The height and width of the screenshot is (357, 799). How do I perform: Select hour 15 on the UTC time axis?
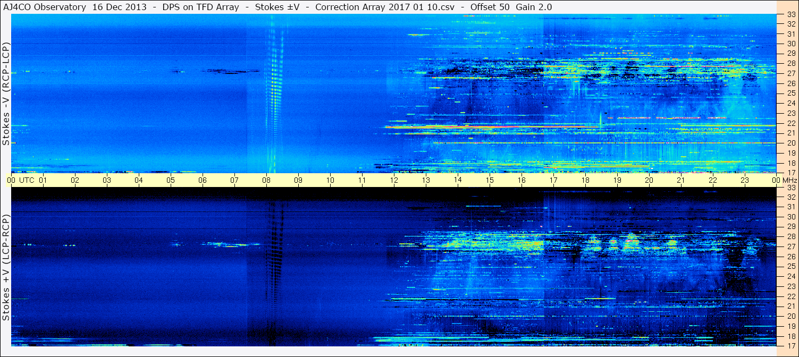[490, 180]
